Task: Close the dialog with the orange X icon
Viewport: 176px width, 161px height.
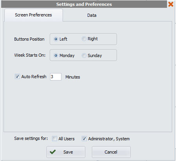Action: click(x=171, y=4)
